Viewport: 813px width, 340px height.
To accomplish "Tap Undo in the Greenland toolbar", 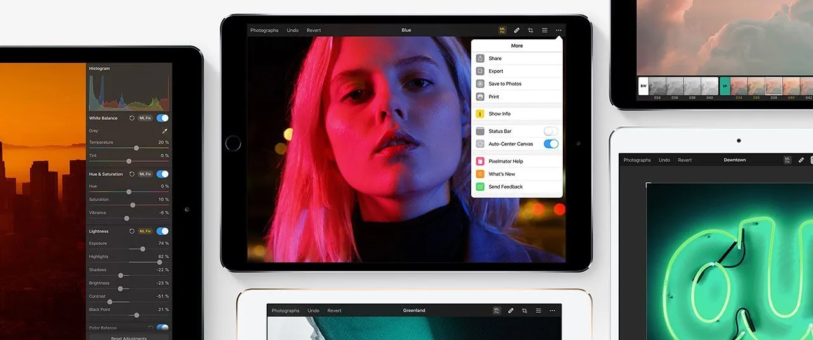I will (x=314, y=311).
